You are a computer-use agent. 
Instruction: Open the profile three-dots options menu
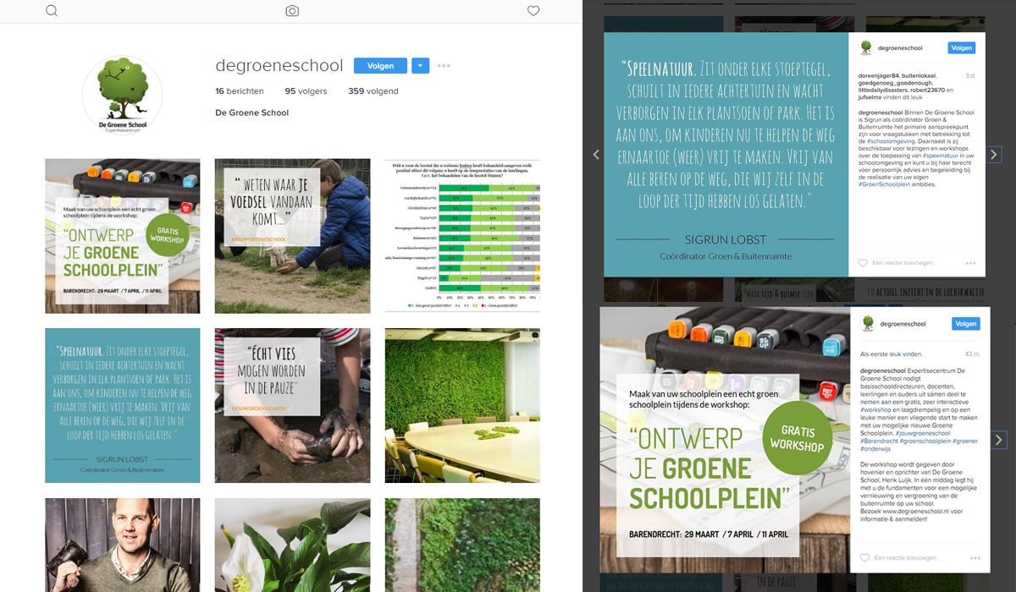click(x=444, y=66)
